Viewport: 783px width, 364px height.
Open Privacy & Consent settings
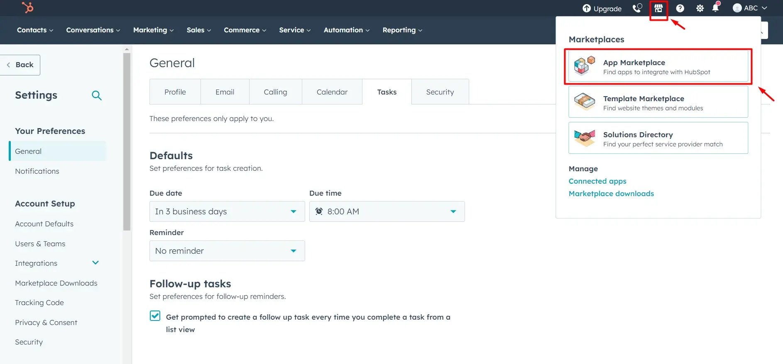tap(46, 322)
